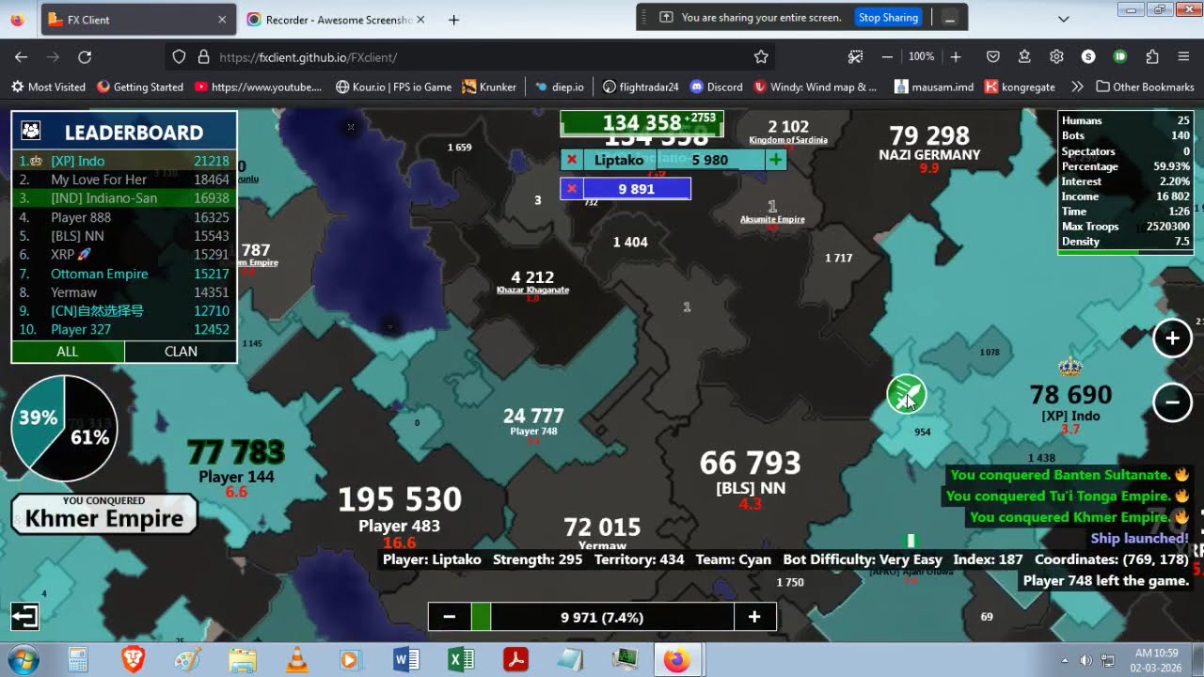Adjust the 9 971 (7.4%) troop slider
The width and height of the screenshot is (1204, 677).
pyautogui.click(x=602, y=617)
